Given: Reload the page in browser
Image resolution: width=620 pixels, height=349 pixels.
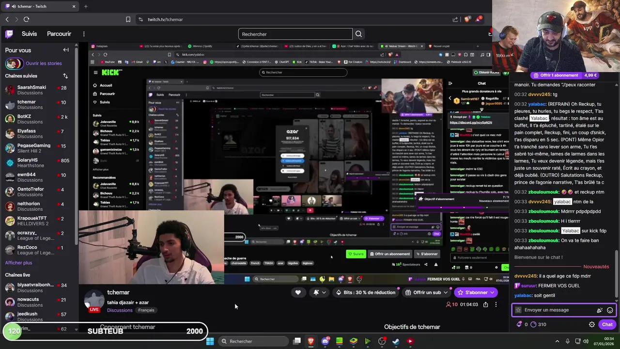Looking at the screenshot, I should point(26,19).
